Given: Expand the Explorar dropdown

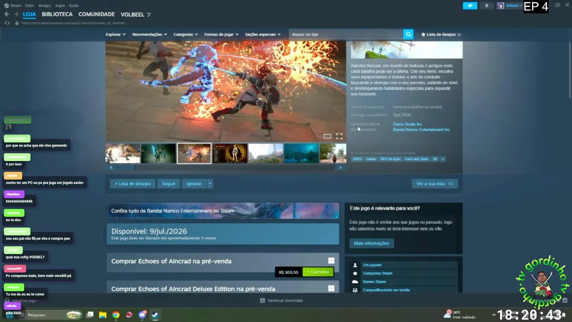Looking at the screenshot, I should (x=116, y=34).
